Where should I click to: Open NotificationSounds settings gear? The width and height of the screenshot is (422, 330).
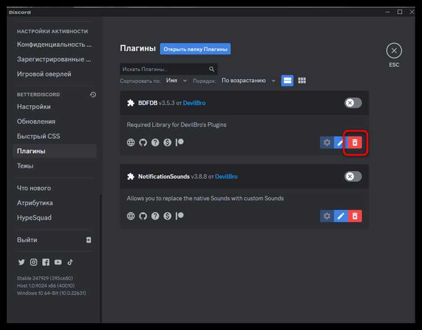[327, 216]
